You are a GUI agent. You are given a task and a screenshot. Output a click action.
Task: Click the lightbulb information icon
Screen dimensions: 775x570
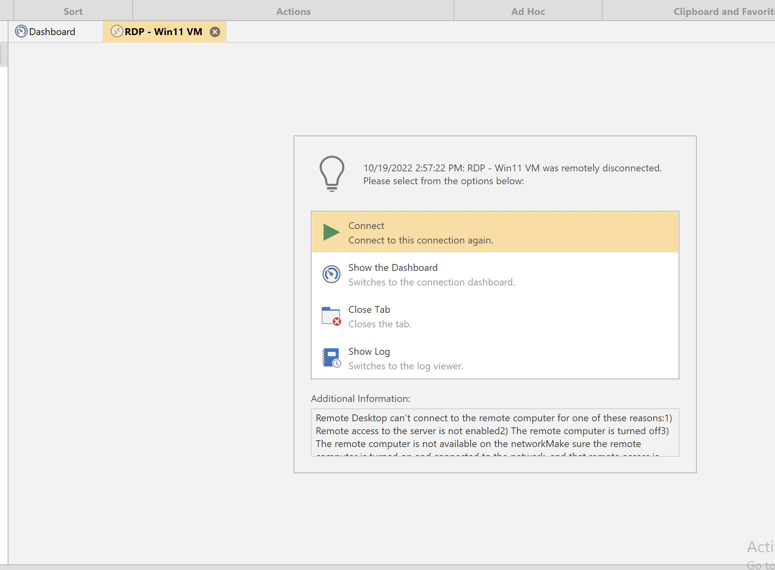pyautogui.click(x=332, y=174)
